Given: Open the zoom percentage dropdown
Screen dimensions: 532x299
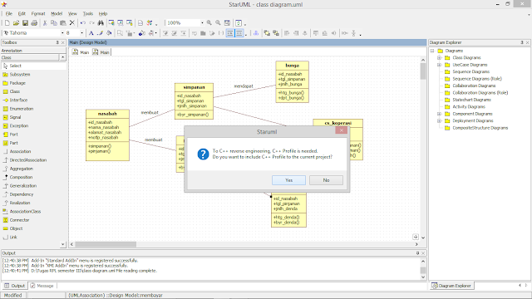Looking at the screenshot, I should [202, 22].
